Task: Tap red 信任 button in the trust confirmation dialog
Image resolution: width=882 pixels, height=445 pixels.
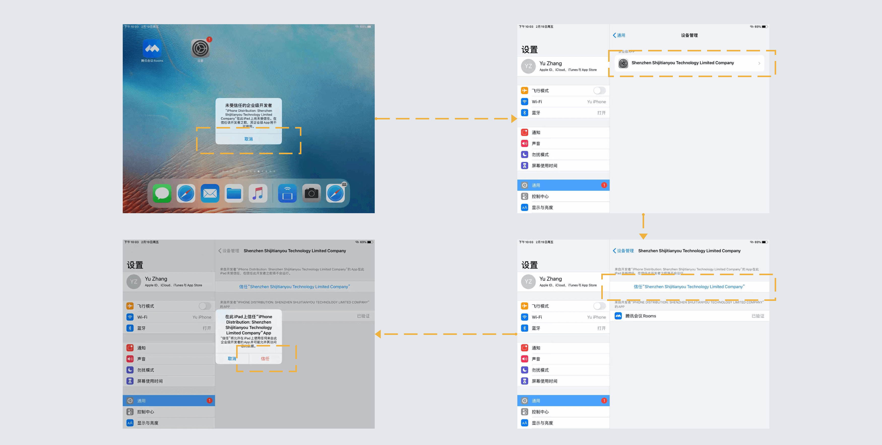Action: point(265,358)
